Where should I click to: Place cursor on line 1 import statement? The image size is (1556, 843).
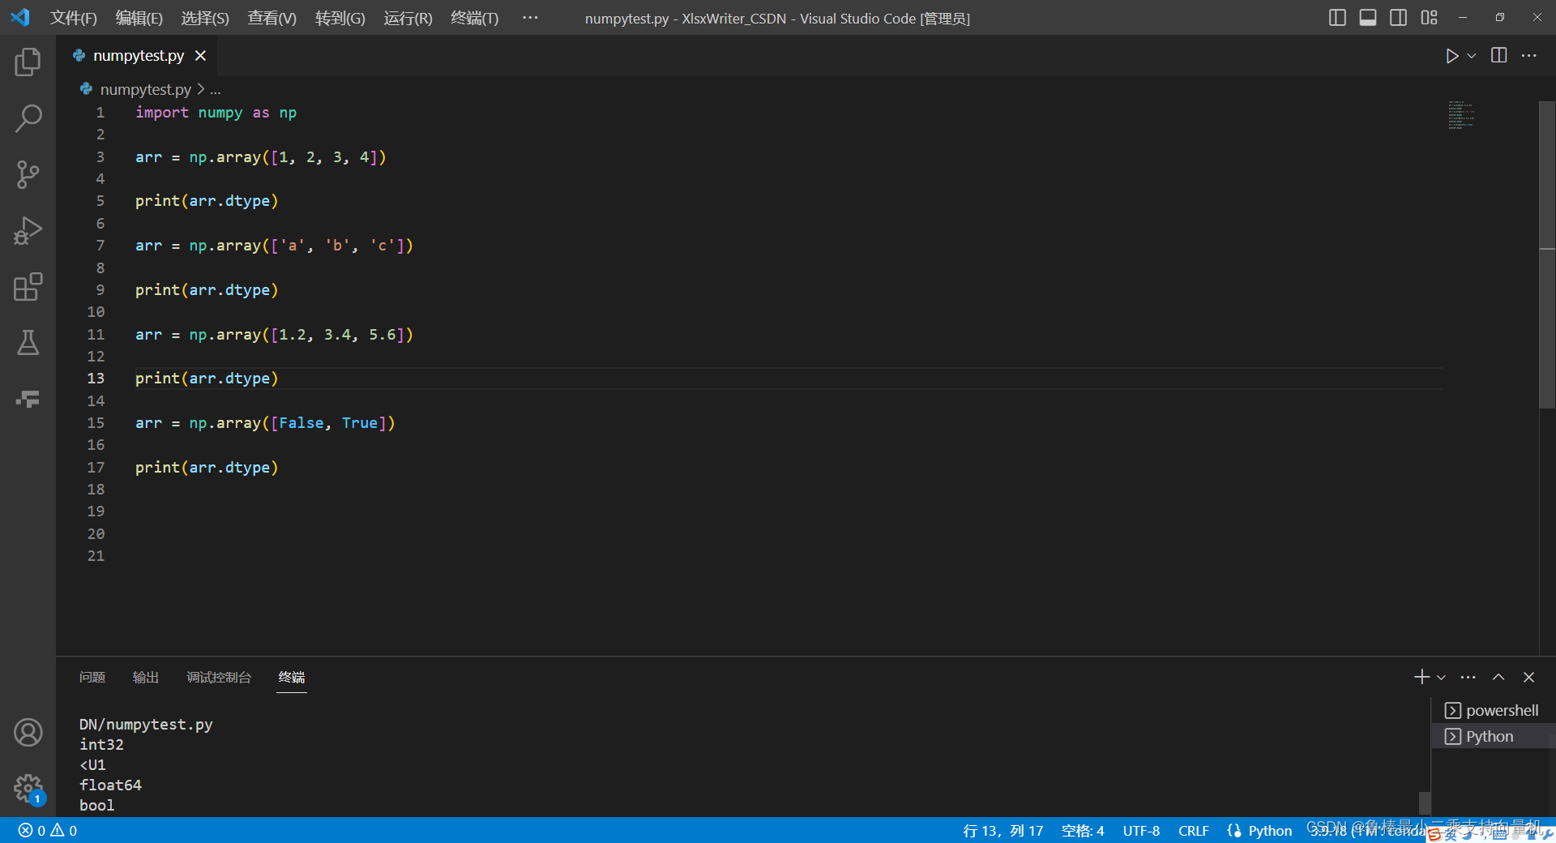click(216, 113)
